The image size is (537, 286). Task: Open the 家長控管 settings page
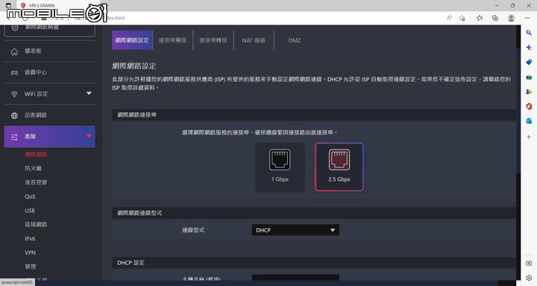(x=36, y=182)
